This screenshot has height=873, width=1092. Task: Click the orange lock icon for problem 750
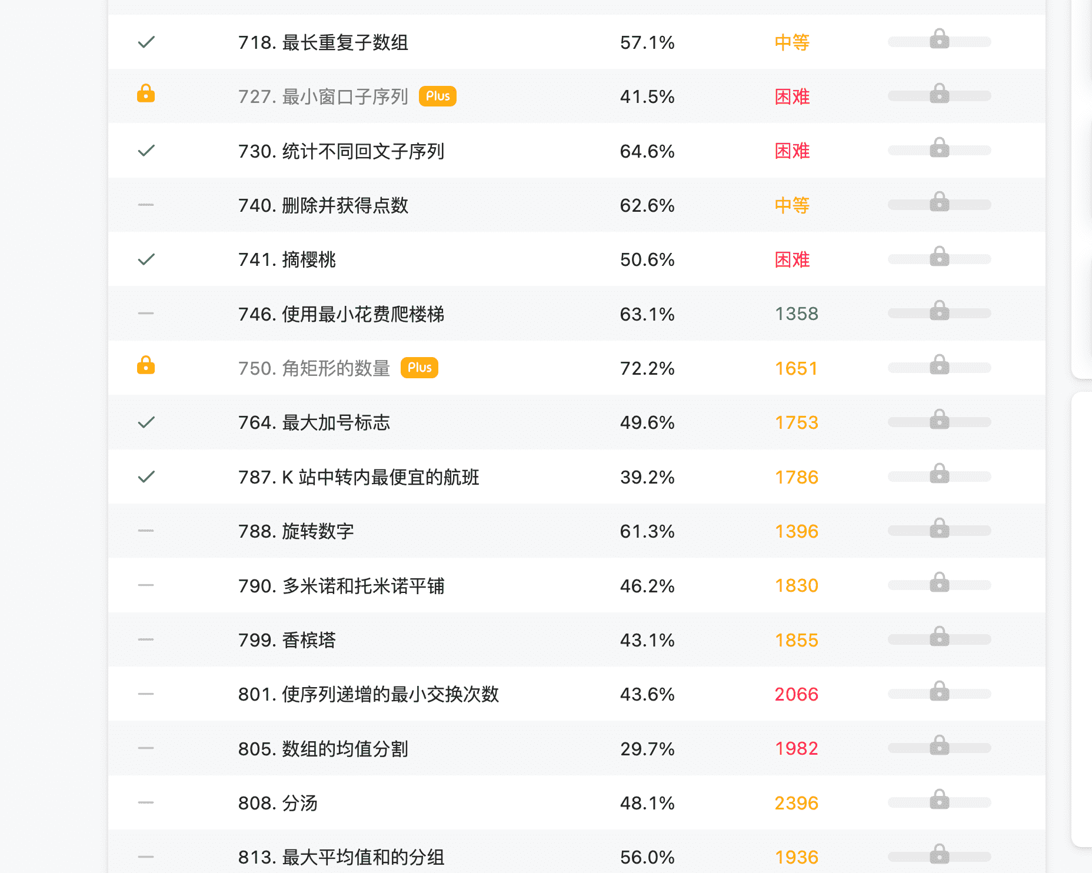click(146, 365)
